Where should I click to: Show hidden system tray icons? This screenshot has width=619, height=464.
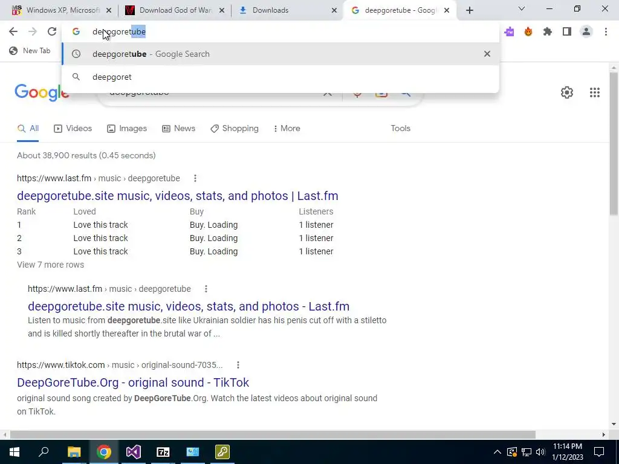[x=497, y=452]
